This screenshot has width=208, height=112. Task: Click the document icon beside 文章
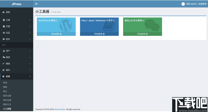click(x=4, y=20)
